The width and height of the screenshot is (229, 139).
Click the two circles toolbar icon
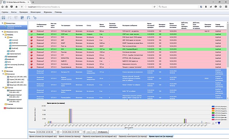point(35,18)
